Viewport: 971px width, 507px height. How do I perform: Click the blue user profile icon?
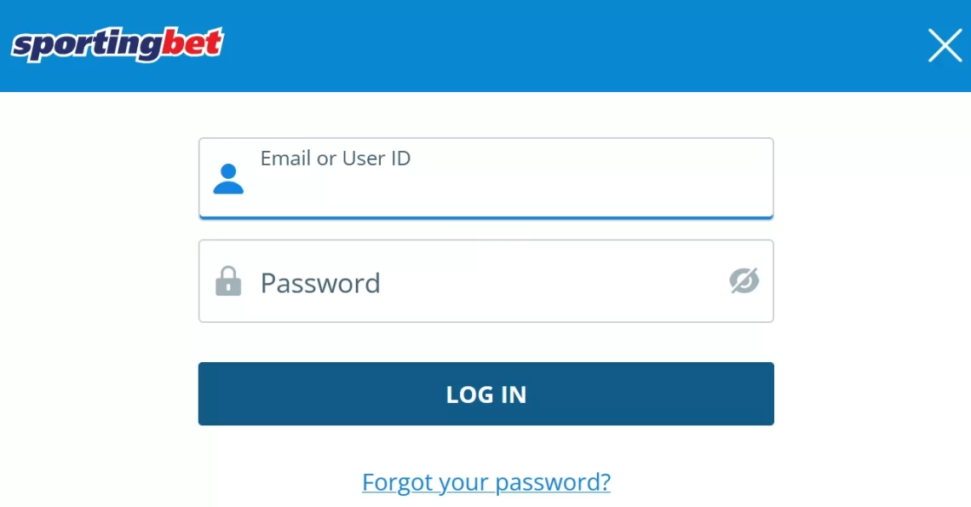228,179
